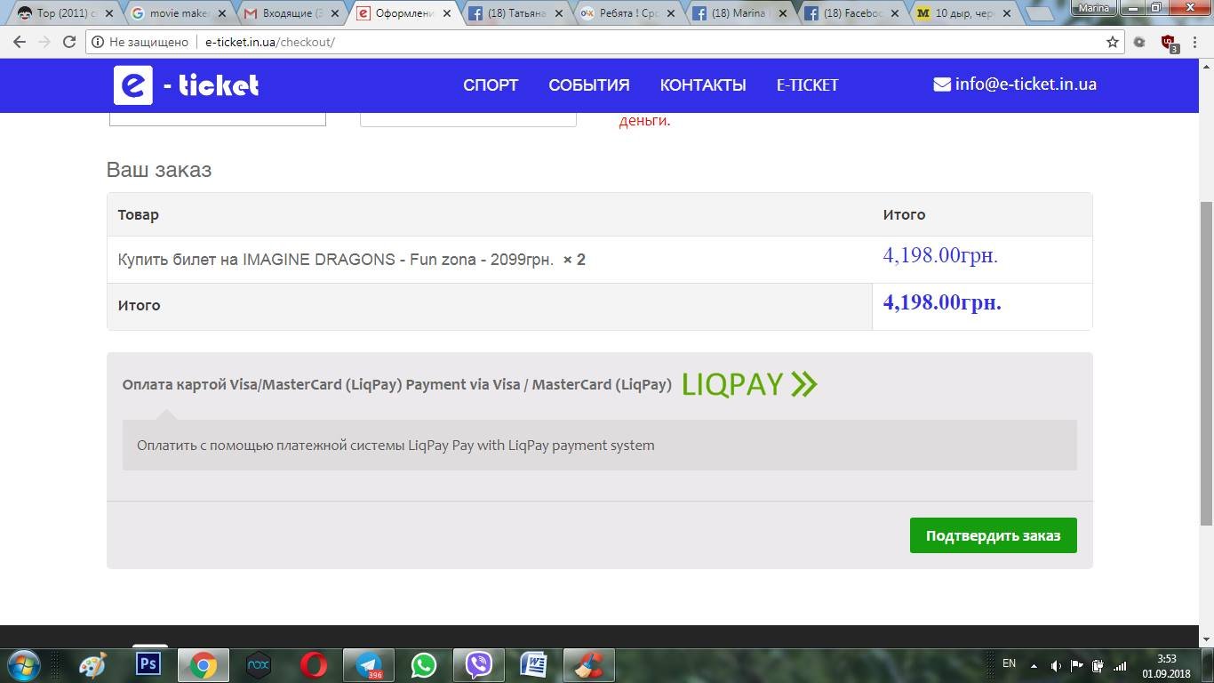Open Photoshop from the taskbar
This screenshot has height=683, width=1214.
pyautogui.click(x=148, y=664)
